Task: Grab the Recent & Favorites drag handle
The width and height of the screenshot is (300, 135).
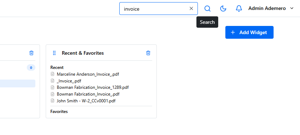Action: [54, 53]
